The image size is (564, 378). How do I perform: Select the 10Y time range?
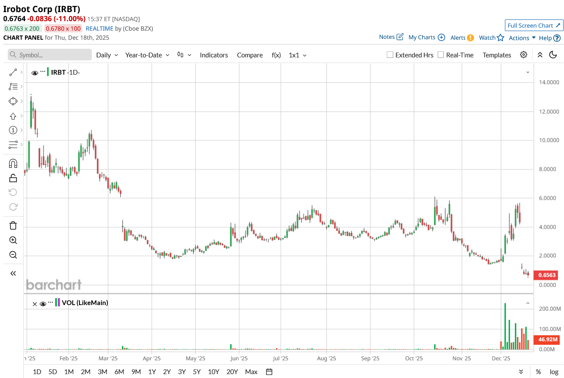tap(213, 372)
